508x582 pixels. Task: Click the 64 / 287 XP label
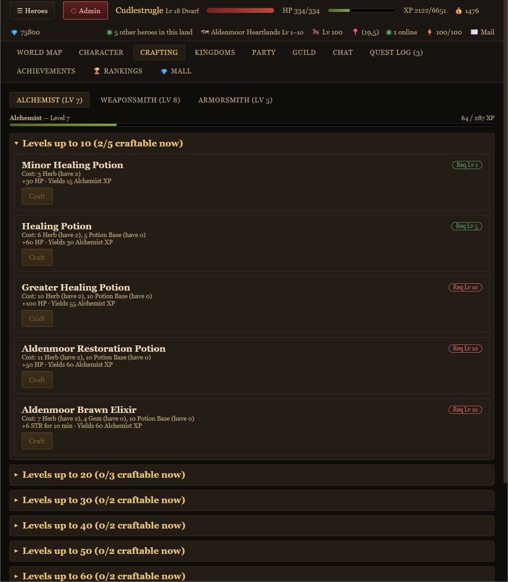point(478,118)
